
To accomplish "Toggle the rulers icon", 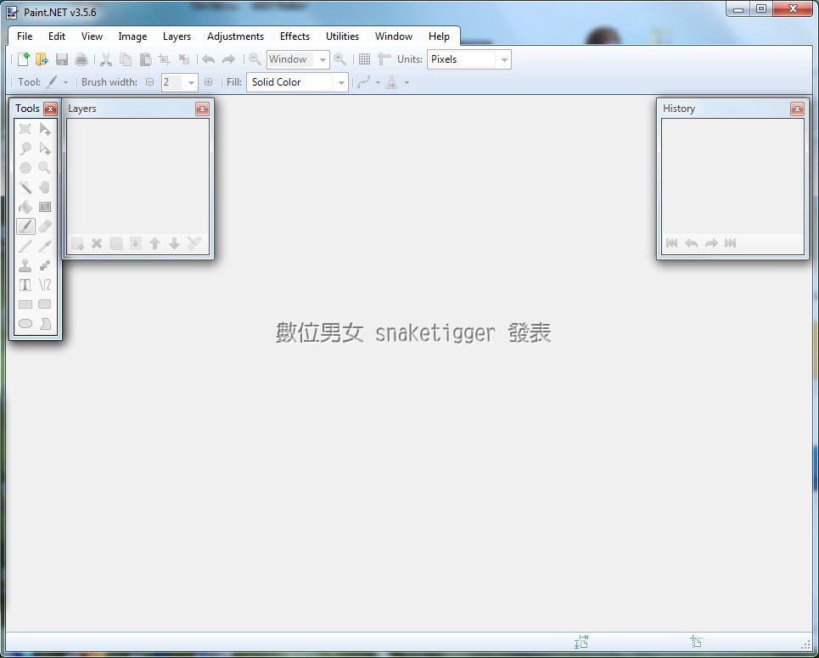I will click(x=384, y=59).
